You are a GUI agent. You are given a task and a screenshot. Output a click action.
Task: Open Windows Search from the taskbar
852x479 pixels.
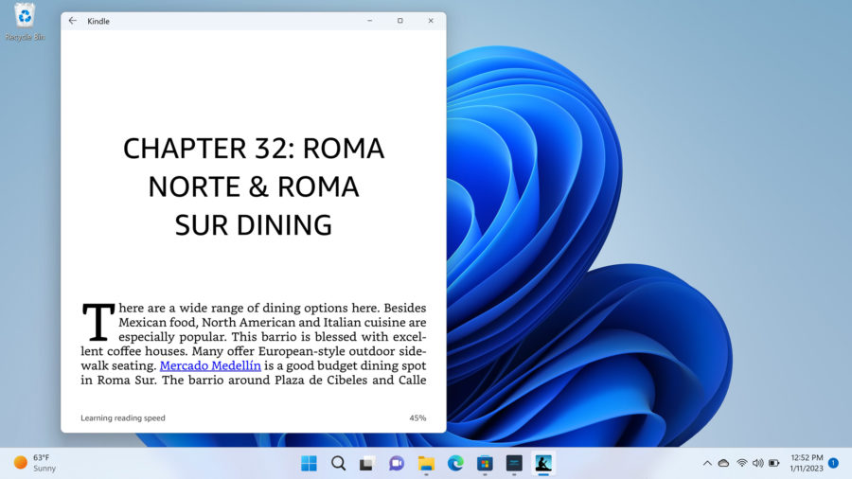[338, 463]
